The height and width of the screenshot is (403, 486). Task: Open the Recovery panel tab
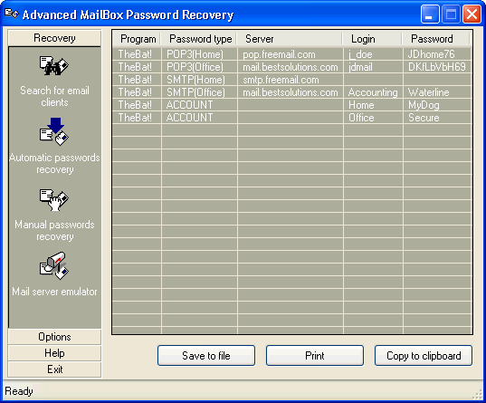coord(54,38)
